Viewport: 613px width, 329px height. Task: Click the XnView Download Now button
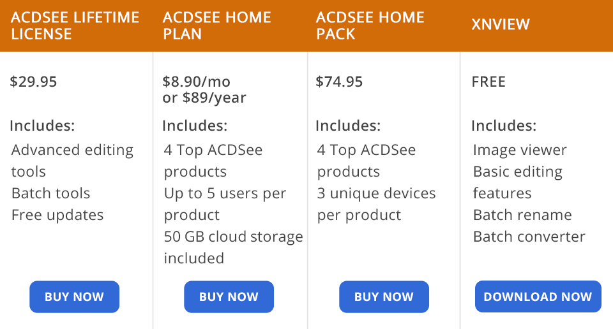tap(538, 296)
